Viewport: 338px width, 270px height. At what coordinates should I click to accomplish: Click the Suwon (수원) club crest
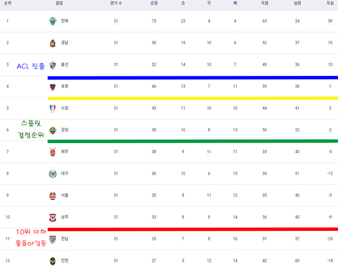coord(53,109)
